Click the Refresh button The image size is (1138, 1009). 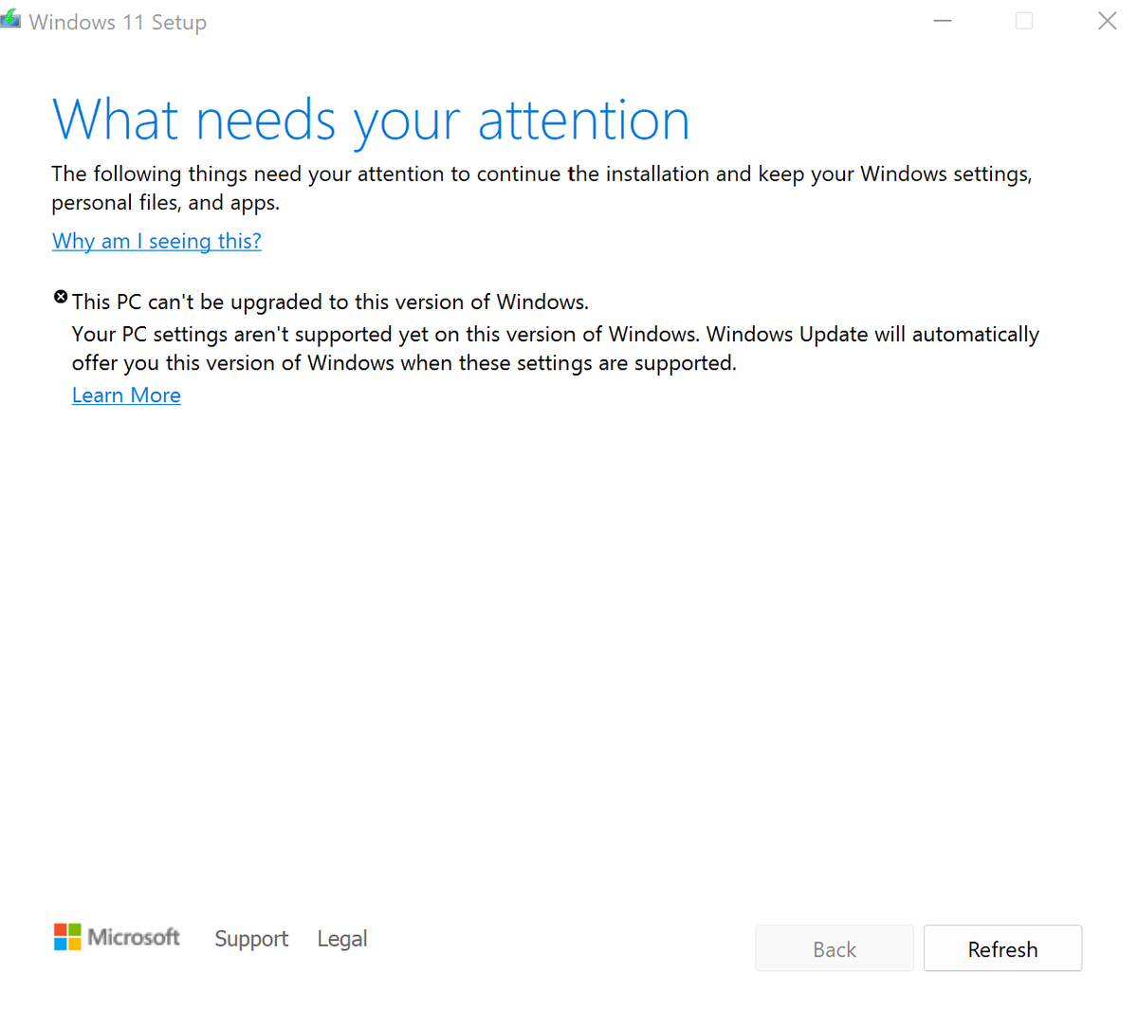1002,948
